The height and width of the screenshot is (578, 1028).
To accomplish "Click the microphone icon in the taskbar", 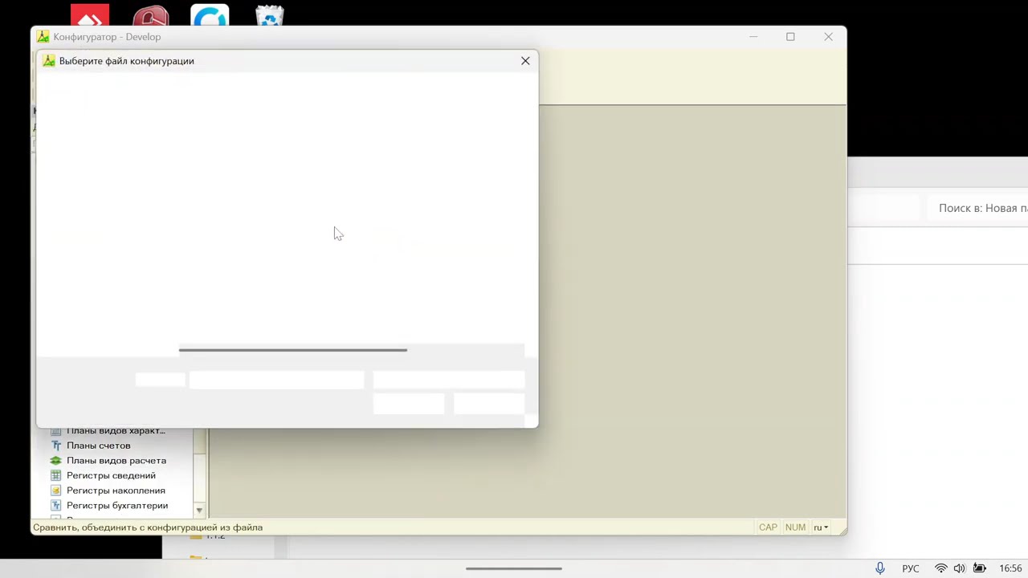I will (x=880, y=568).
